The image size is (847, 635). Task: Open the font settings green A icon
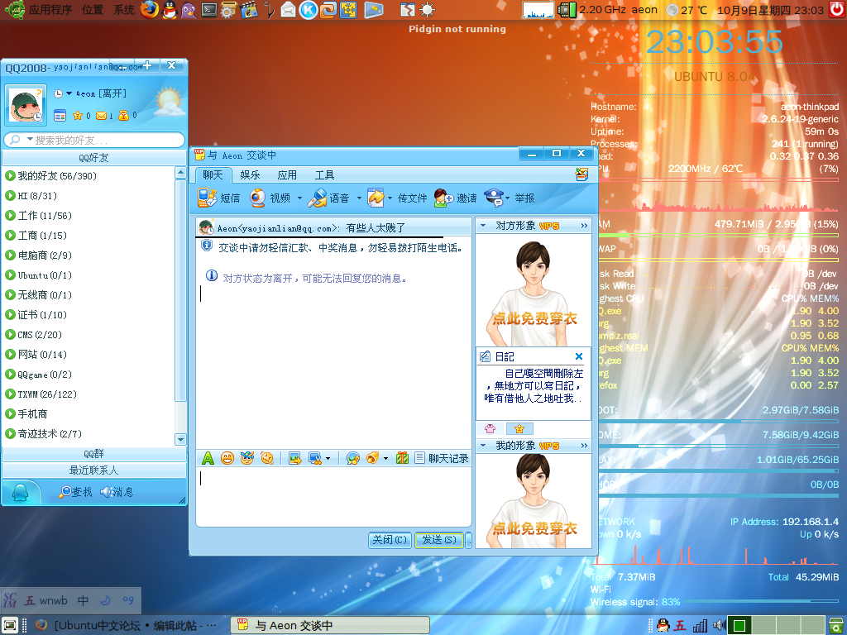[208, 458]
